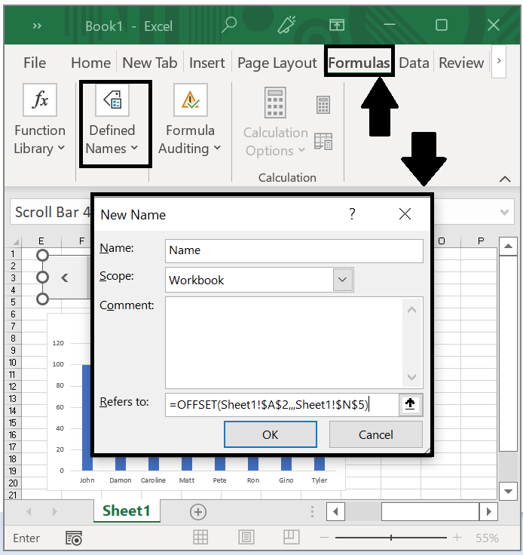Viewport: 523px width, 555px height.
Task: Expand Calculation Options dropdown
Action: pyautogui.click(x=276, y=142)
